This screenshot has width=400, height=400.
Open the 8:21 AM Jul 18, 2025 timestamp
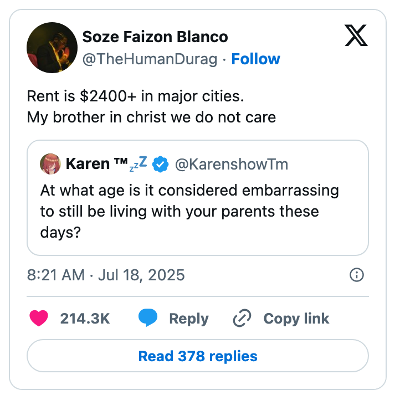click(x=106, y=275)
